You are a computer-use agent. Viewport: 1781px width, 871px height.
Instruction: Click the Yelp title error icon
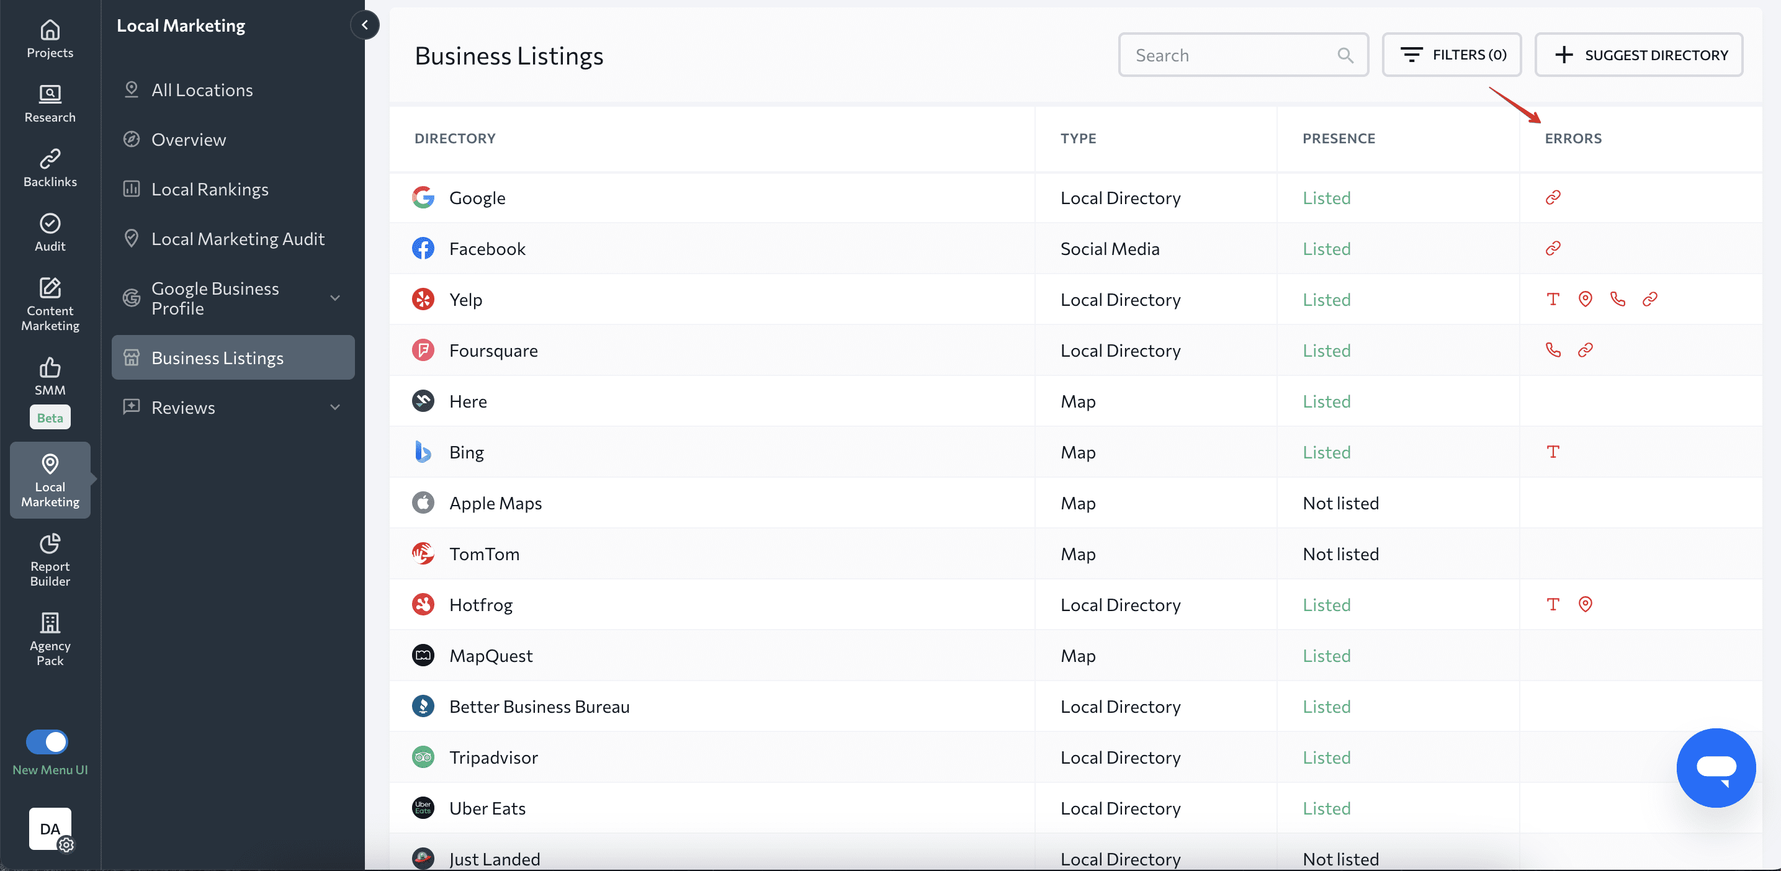[1553, 298]
